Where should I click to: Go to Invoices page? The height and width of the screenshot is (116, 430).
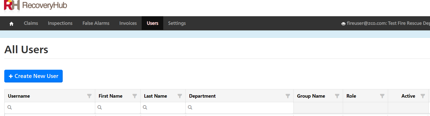tap(128, 23)
